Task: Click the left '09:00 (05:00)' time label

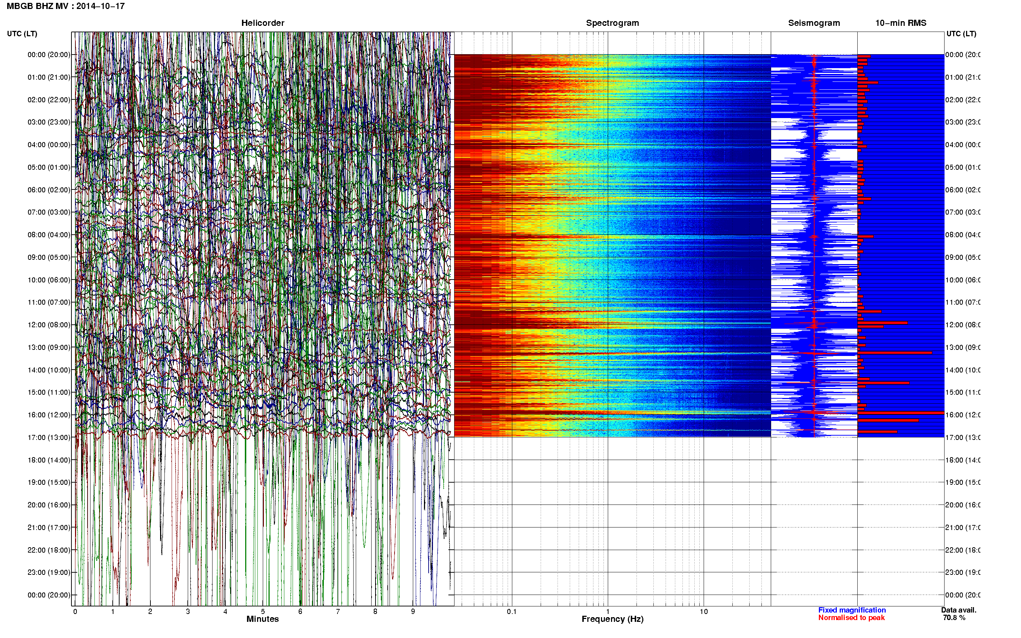Action: click(49, 257)
